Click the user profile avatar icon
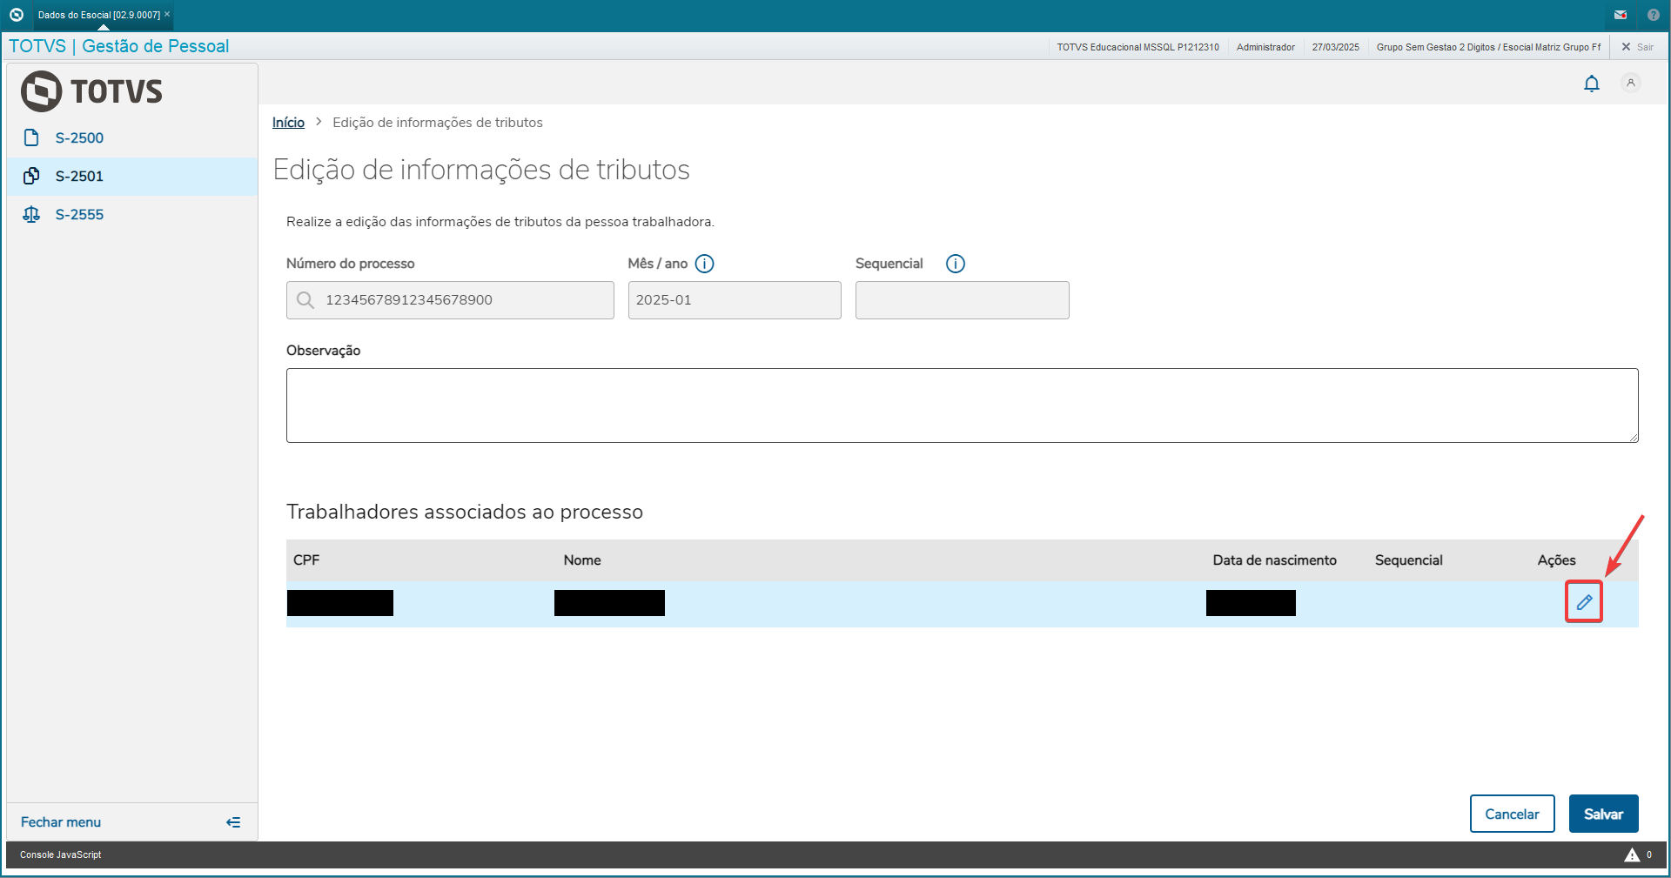Image resolution: width=1671 pixels, height=878 pixels. pos(1630,84)
